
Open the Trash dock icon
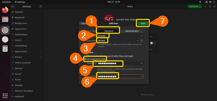point(5,49)
